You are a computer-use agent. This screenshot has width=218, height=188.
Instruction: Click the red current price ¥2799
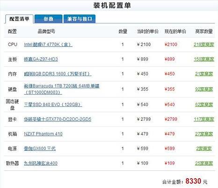click(x=171, y=119)
